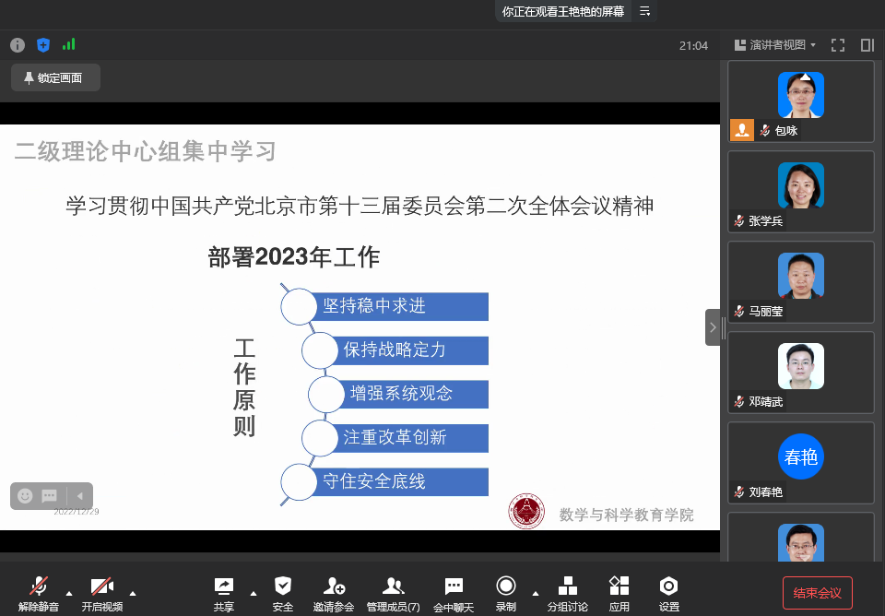This screenshot has height=616, width=885.
Task: Unmute microphone with 解除静音
Action: pos(39,594)
